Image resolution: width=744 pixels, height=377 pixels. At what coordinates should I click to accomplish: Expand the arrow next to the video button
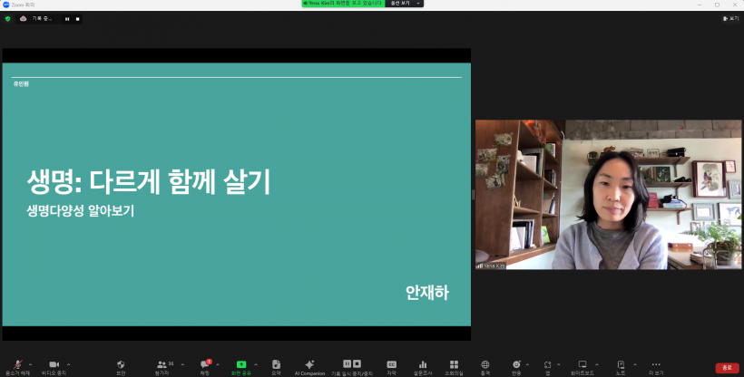click(x=68, y=364)
